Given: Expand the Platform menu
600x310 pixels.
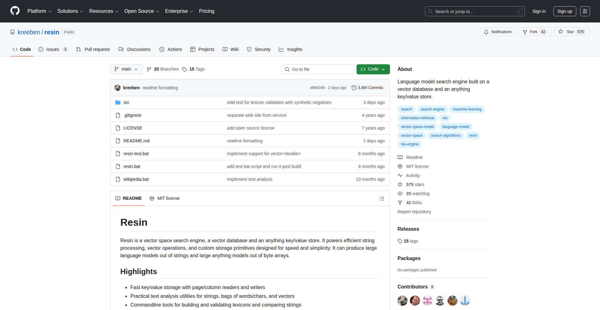Looking at the screenshot, I should click(39, 11).
